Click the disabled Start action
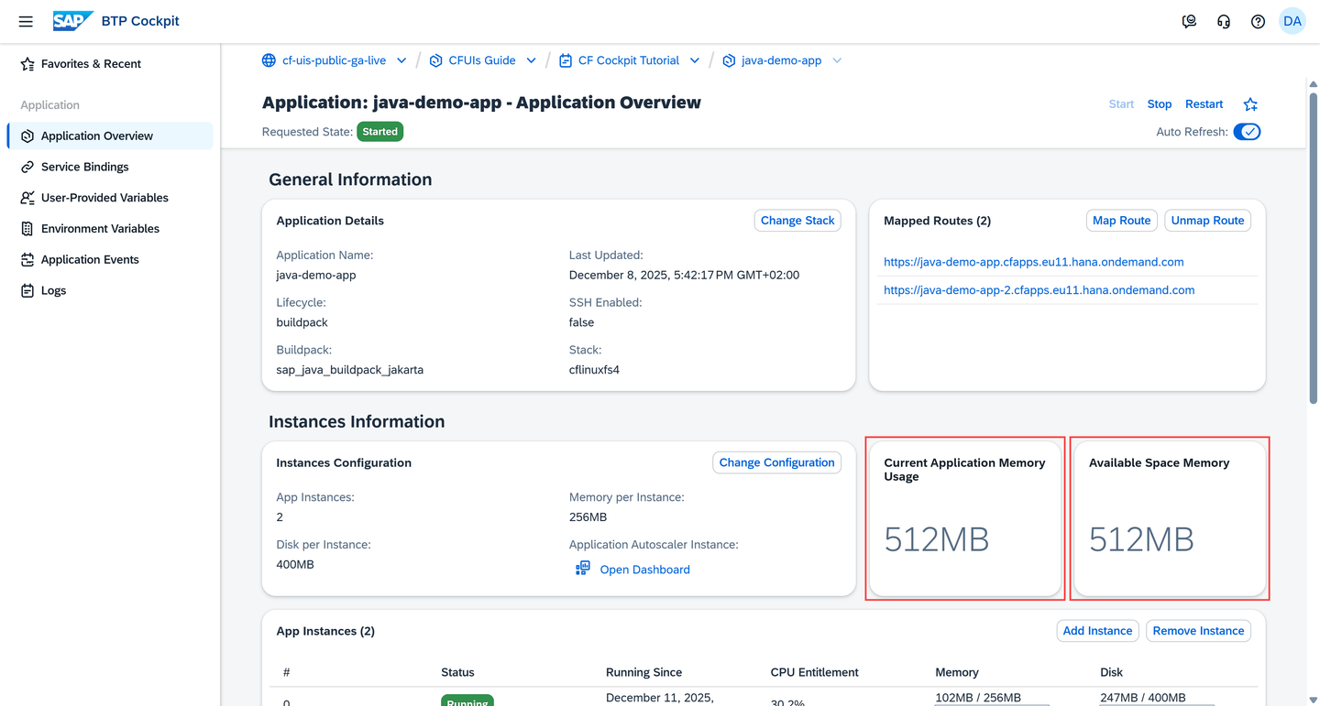Viewport: 1320px width, 706px height. [x=1121, y=104]
